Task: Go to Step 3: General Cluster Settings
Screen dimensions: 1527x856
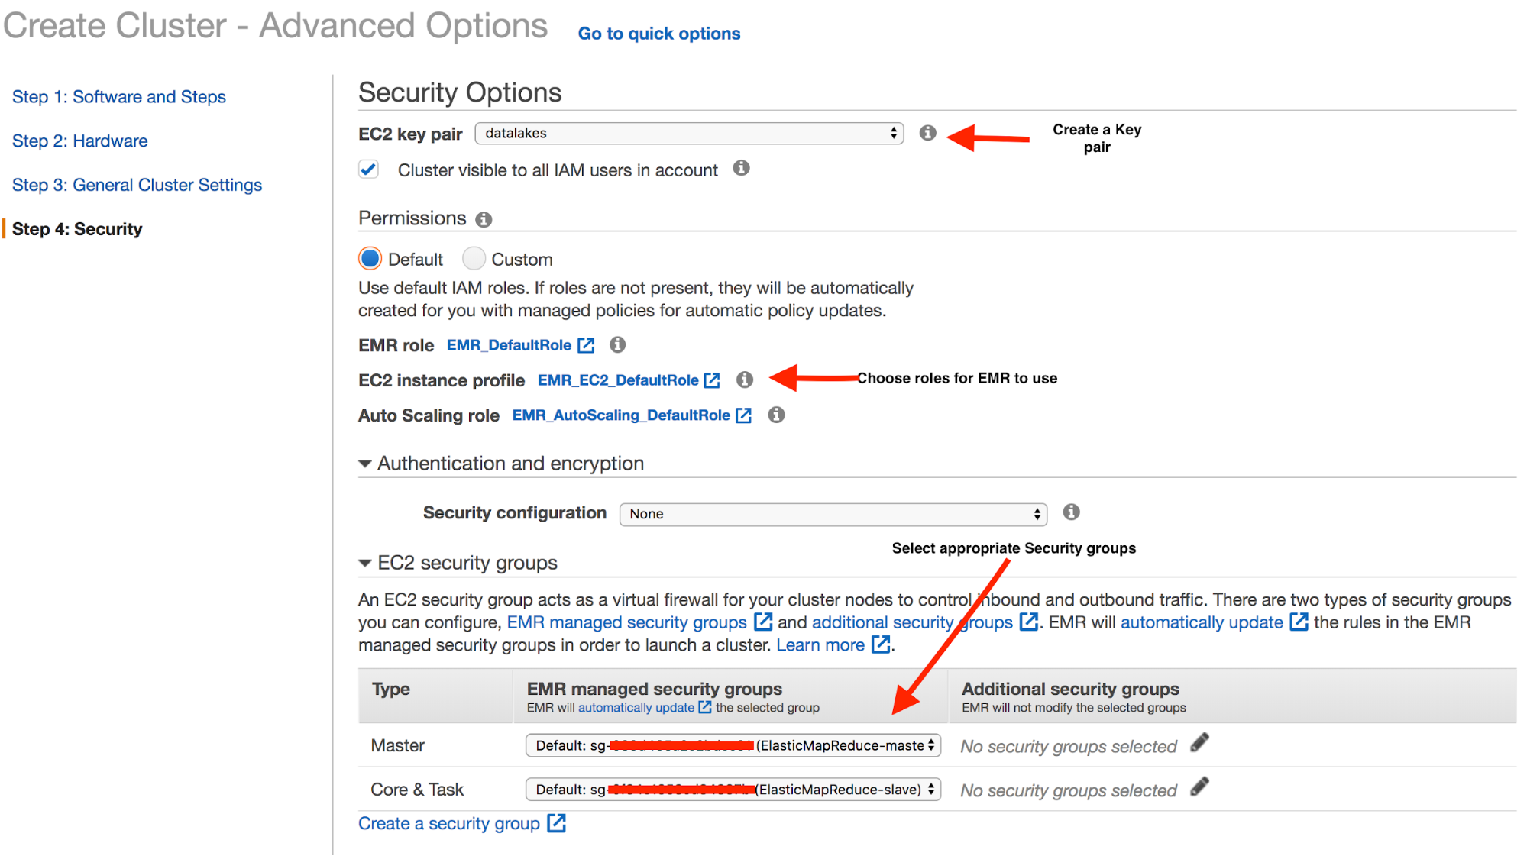Action: [137, 185]
